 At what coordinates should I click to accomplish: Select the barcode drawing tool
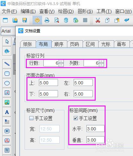click(x=7, y=131)
